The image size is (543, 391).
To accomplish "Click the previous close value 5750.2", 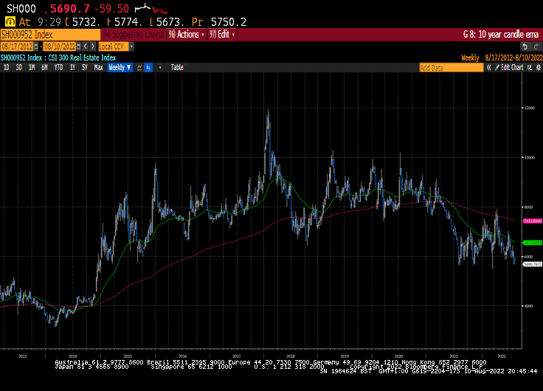I will click(229, 22).
